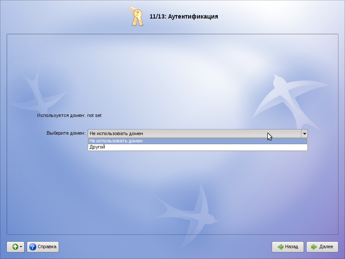
Task: Click the "not set" domain value text
Action: (94, 116)
